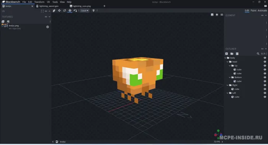Open the Local transform space dropdown
The image size is (268, 145).
point(85,11)
